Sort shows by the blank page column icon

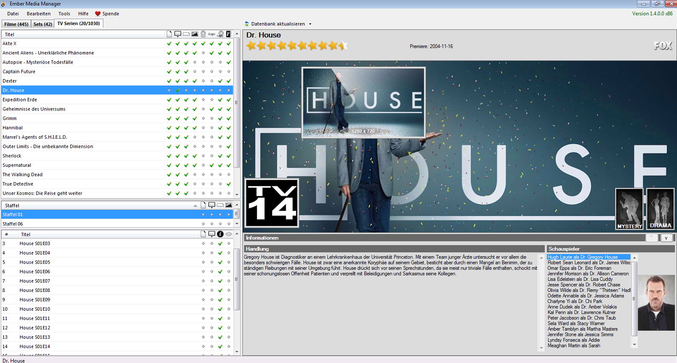pyautogui.click(x=169, y=34)
